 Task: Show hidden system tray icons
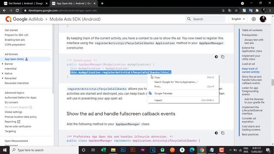point(230,150)
